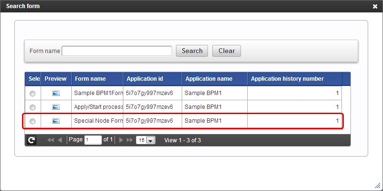The height and width of the screenshot is (191, 383).
Task: Select the Special Node Form radio button
Action: coord(33,121)
